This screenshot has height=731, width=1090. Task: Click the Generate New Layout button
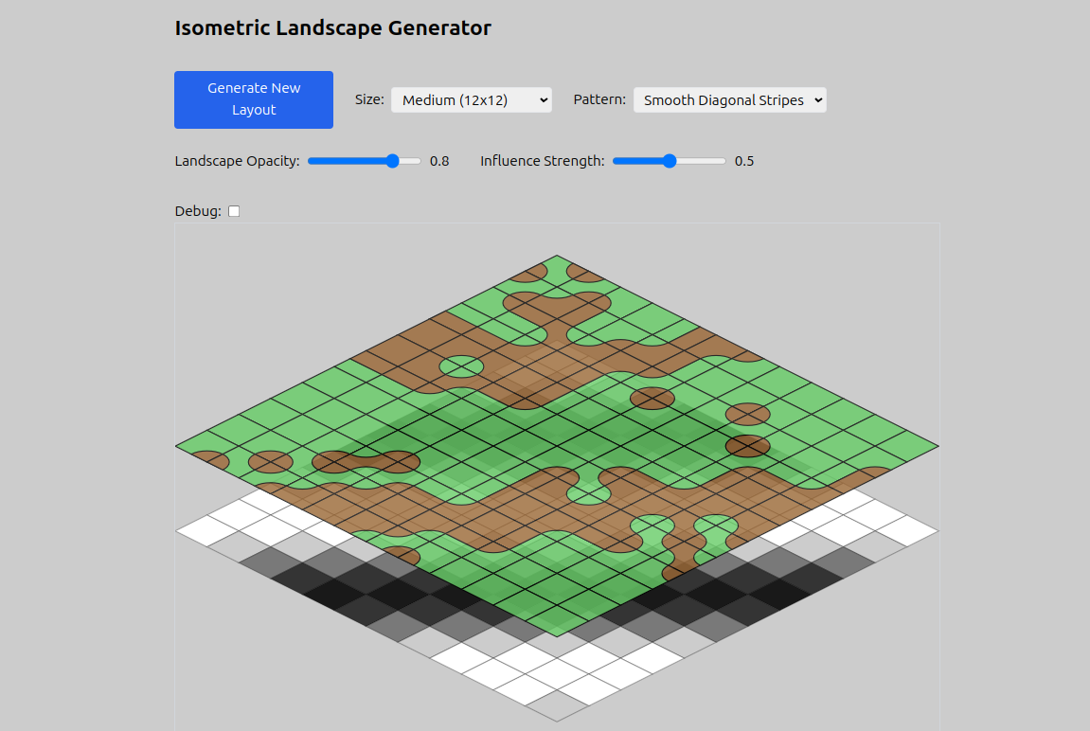pyautogui.click(x=254, y=99)
